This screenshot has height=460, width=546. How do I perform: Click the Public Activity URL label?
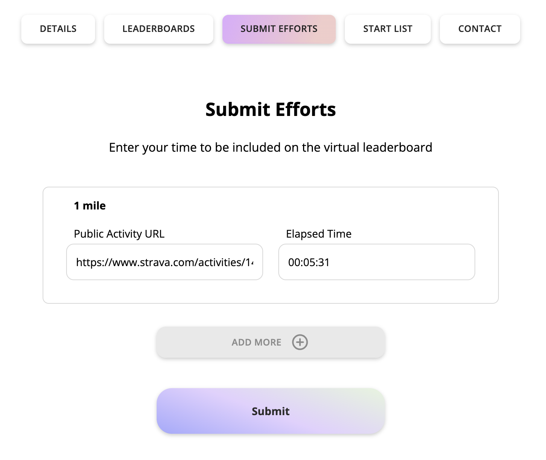(119, 234)
